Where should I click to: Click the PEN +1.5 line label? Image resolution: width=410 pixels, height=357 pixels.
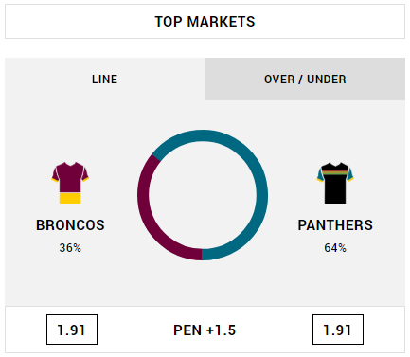pos(205,330)
